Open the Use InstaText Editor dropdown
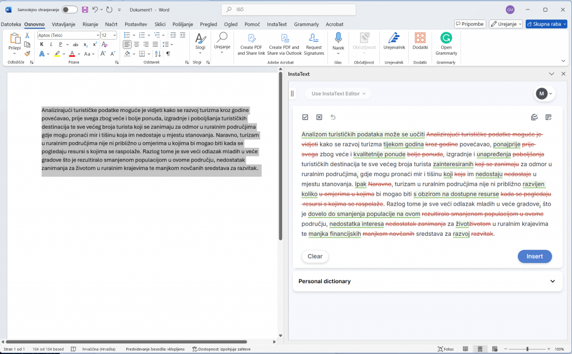The width and height of the screenshot is (572, 354). (339, 94)
